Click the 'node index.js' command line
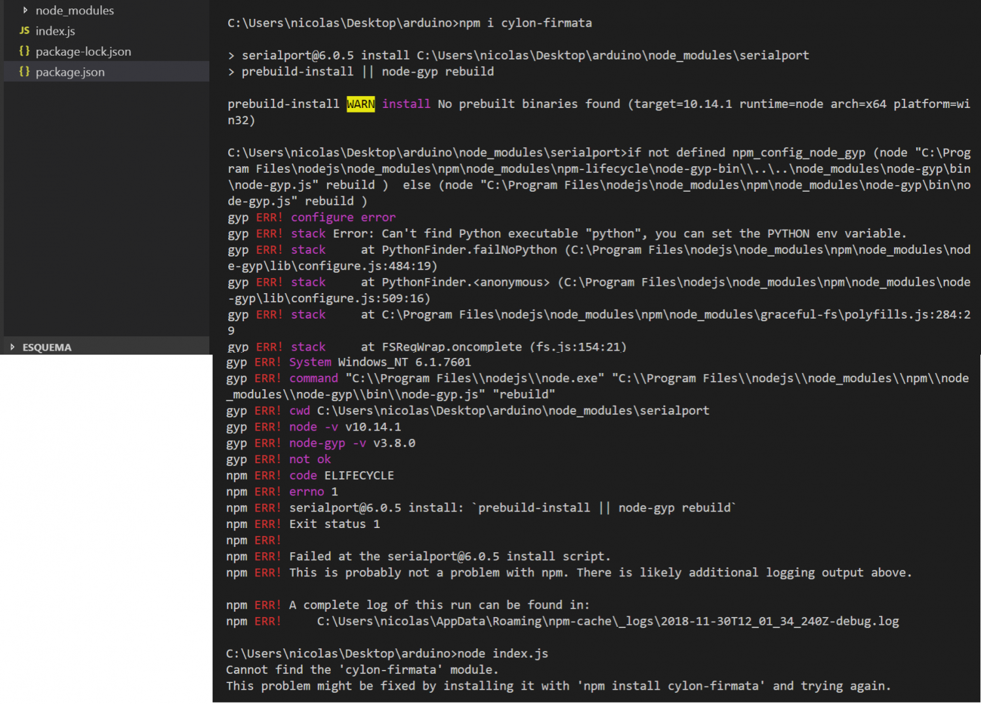This screenshot has width=981, height=704. point(387,654)
